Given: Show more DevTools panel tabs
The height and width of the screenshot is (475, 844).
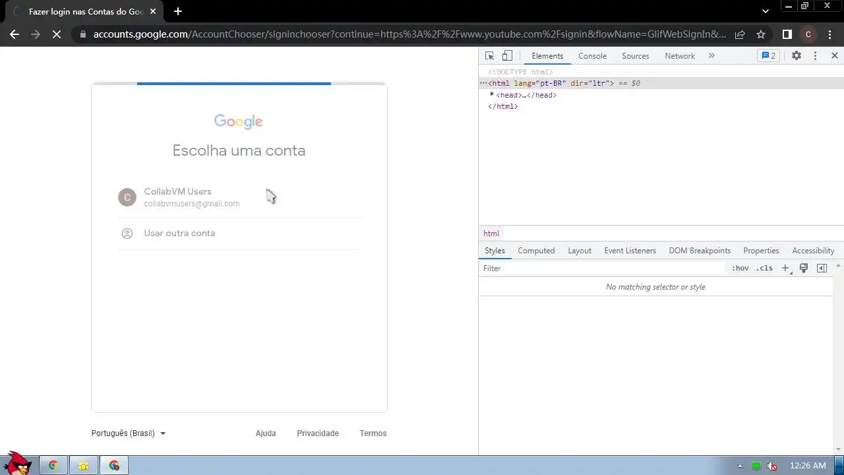Looking at the screenshot, I should [x=711, y=56].
